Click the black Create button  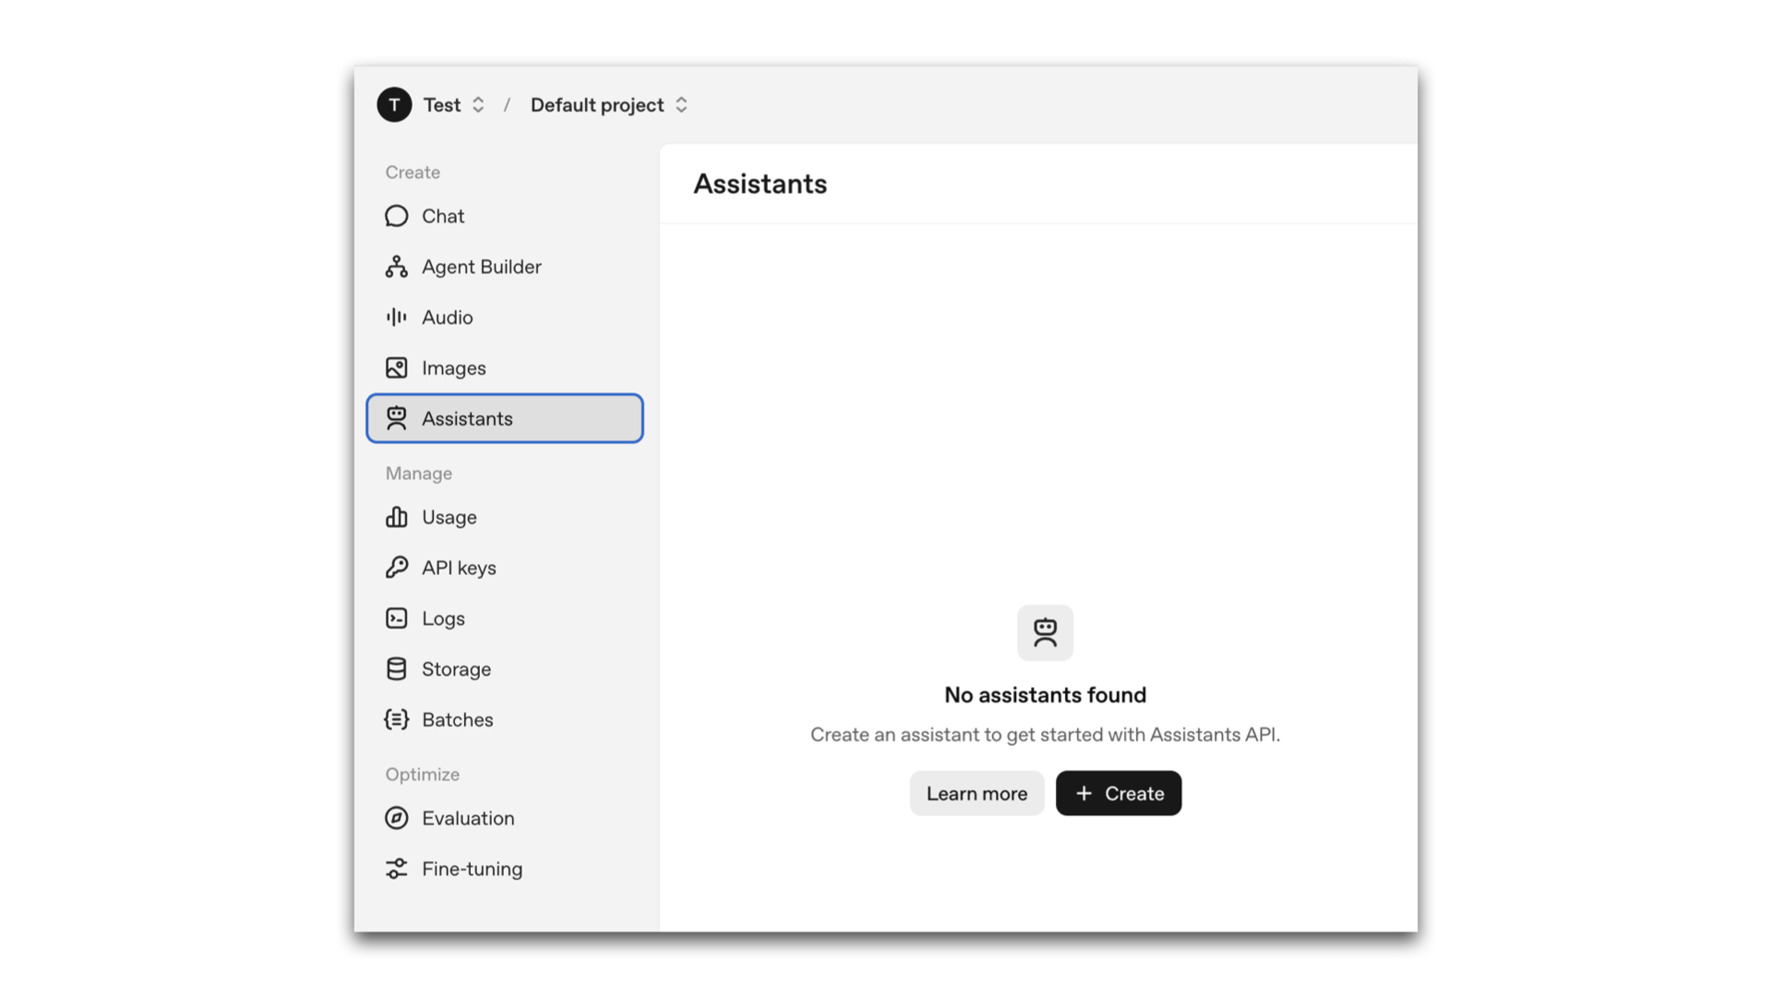tap(1118, 794)
